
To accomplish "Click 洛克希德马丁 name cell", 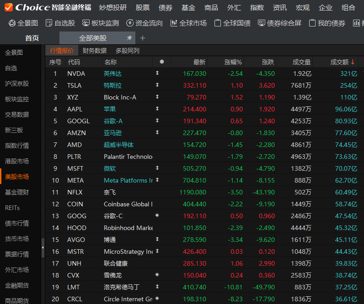I will tap(122, 287).
